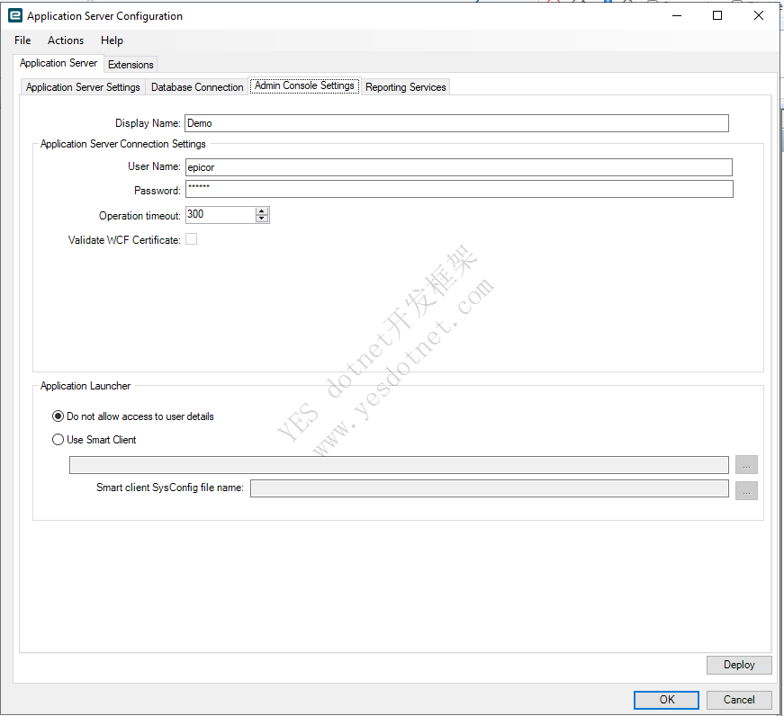
Task: Open the File menu
Action: tap(23, 40)
